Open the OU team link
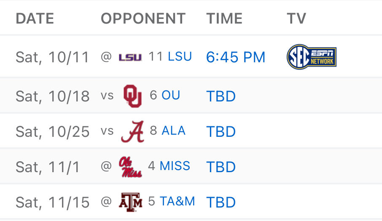 pyautogui.click(x=171, y=95)
